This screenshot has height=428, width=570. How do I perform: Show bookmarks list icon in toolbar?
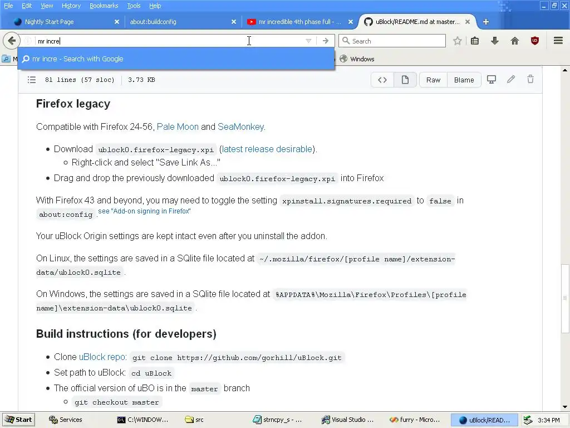coord(474,41)
